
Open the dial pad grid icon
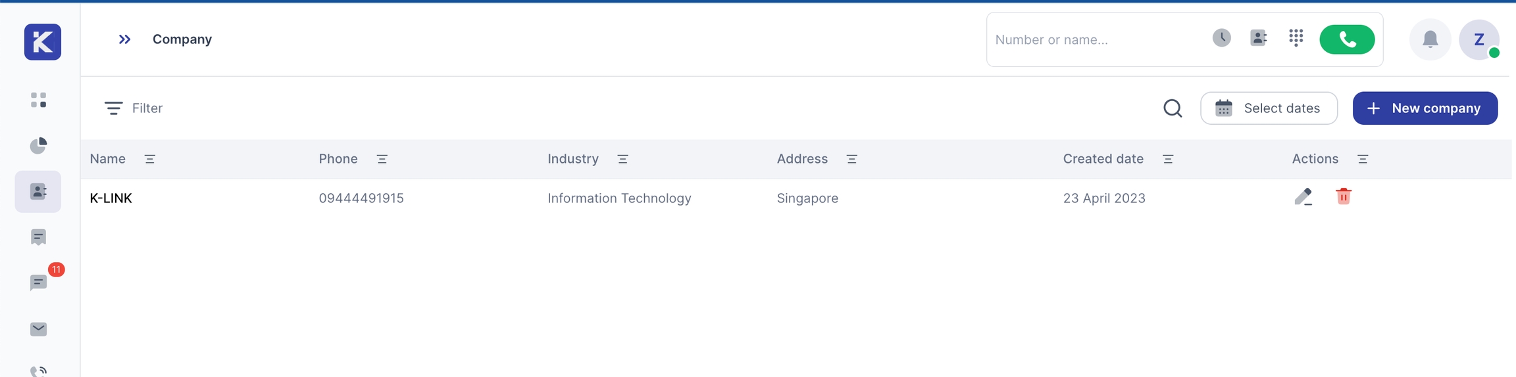pos(1296,38)
